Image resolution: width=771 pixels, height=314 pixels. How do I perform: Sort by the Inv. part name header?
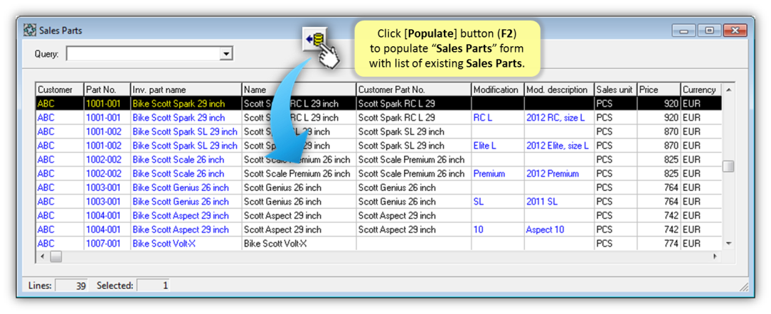pyautogui.click(x=186, y=90)
